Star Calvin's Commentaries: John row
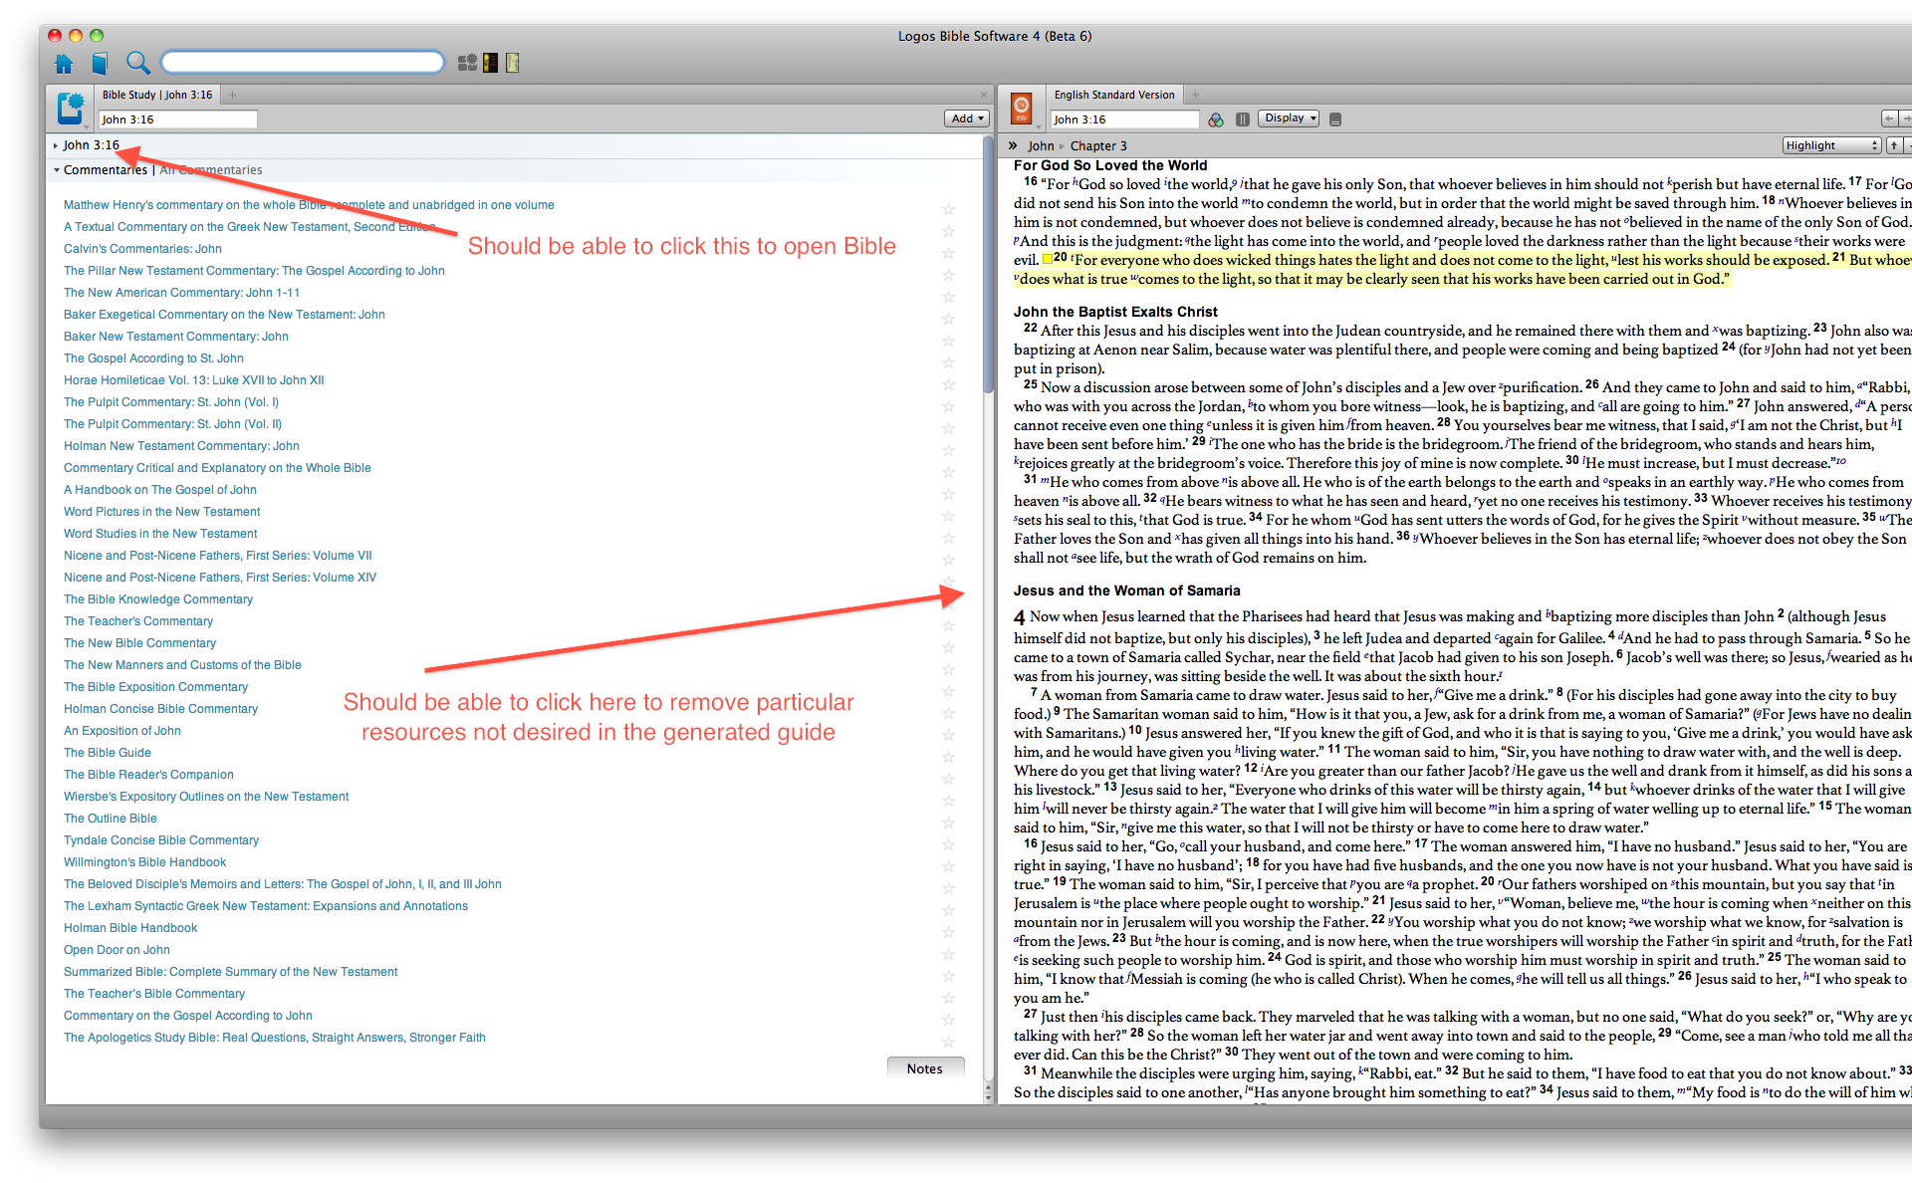Image resolution: width=1912 pixels, height=1183 pixels. coord(948,253)
